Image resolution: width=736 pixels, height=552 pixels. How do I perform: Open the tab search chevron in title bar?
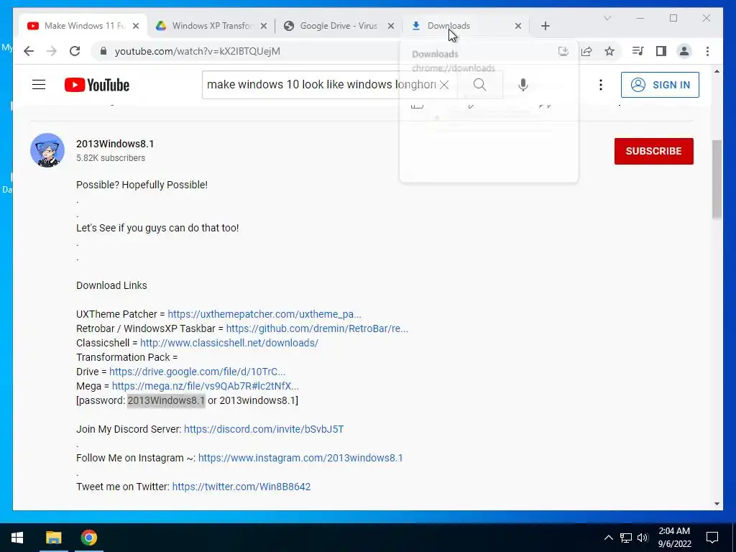[607, 18]
